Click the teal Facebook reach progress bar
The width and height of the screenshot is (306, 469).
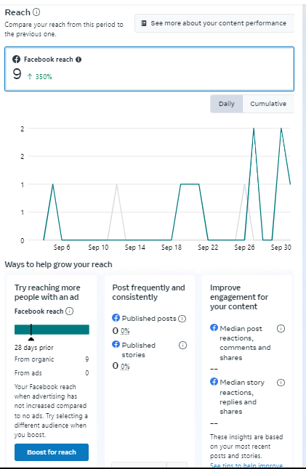coord(52,330)
